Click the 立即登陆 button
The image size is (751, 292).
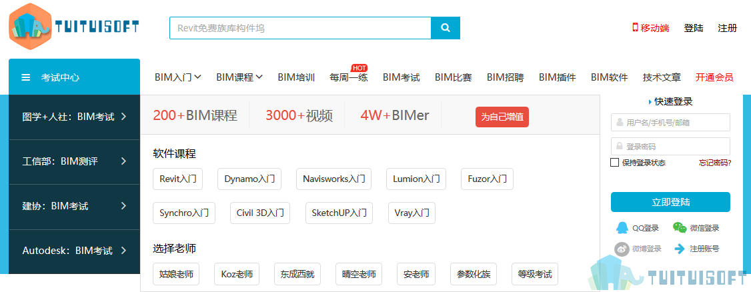coord(670,202)
